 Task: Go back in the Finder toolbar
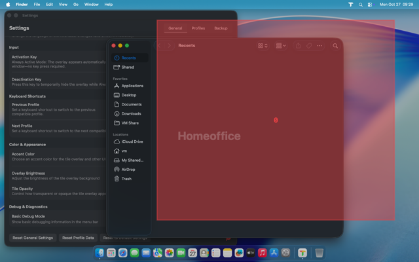pos(158,46)
